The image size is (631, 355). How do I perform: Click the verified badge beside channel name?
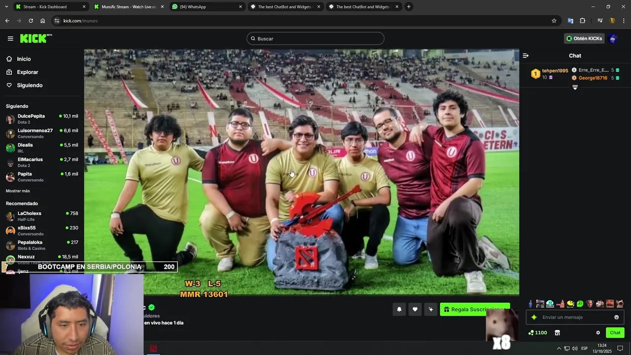click(152, 307)
